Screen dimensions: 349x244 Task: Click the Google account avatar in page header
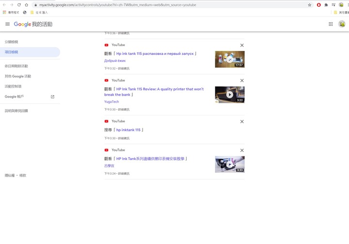coord(342,24)
